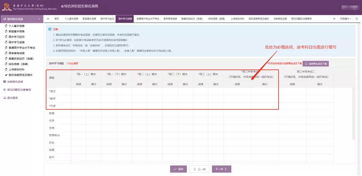Click the blue info icon beside 注意
The image size is (362, 176).
click(50, 29)
